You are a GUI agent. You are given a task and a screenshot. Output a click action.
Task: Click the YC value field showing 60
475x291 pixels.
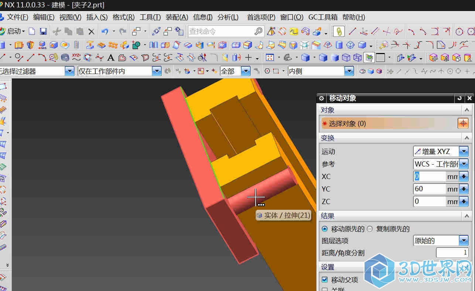pos(430,189)
